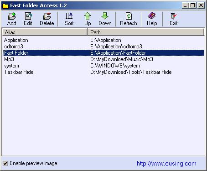Click path E:\Application\FastFolder
Viewport: 207px width, 171px height.
(118, 53)
